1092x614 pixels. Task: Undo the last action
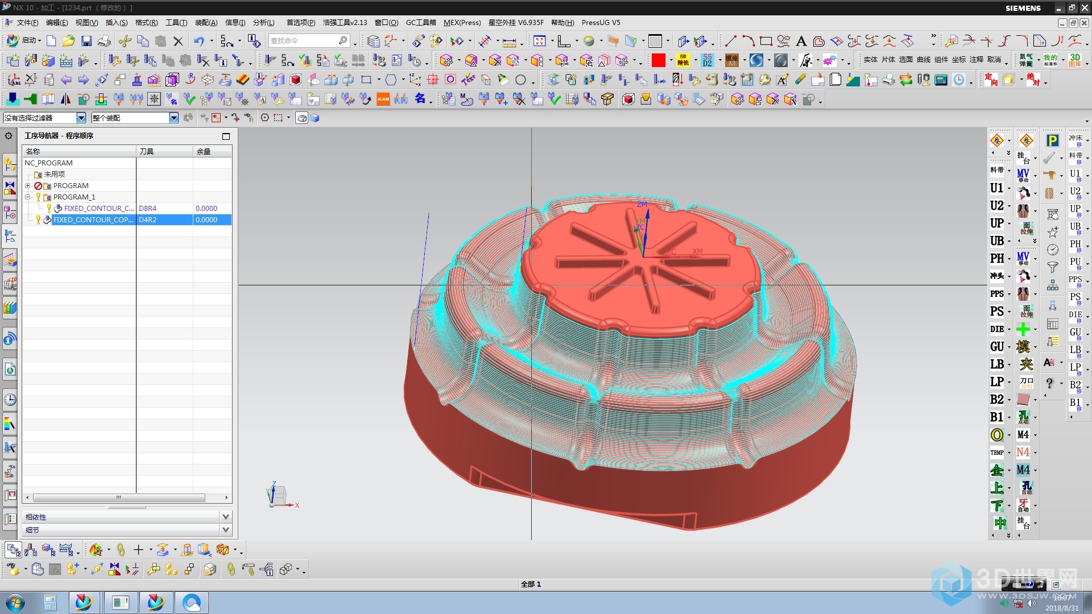pos(198,41)
